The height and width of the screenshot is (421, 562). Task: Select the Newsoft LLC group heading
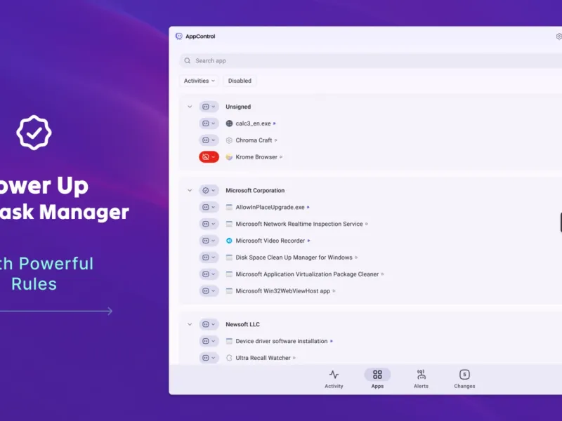pyautogui.click(x=242, y=324)
